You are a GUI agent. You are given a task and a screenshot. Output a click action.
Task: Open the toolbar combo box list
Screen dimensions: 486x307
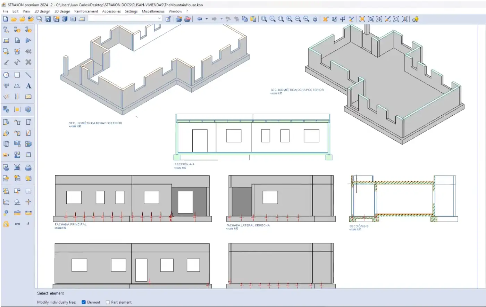(159, 18)
